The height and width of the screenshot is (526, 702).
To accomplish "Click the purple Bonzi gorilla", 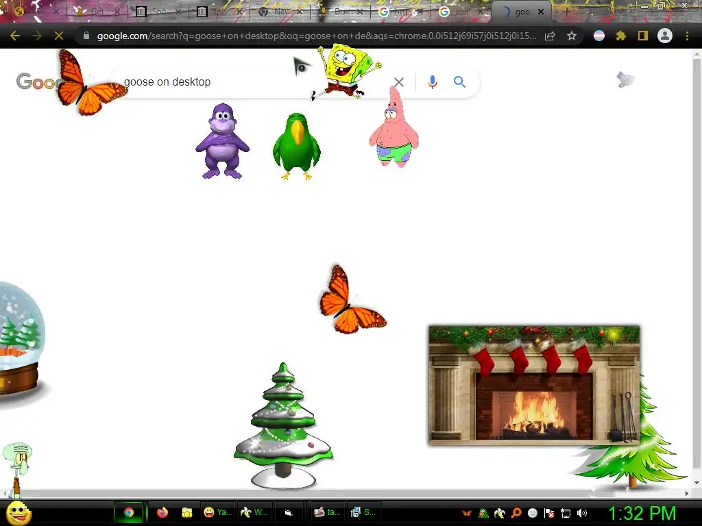I will [x=222, y=141].
